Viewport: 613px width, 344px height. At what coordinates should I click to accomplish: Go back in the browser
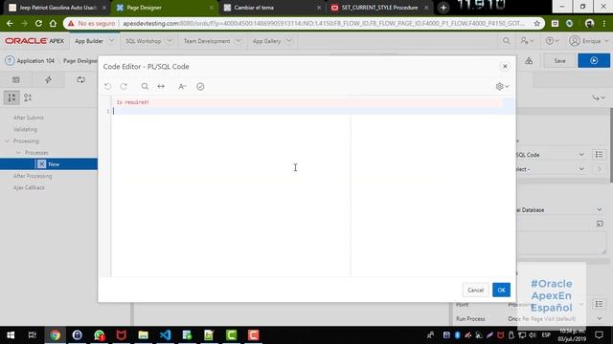coord(10,23)
